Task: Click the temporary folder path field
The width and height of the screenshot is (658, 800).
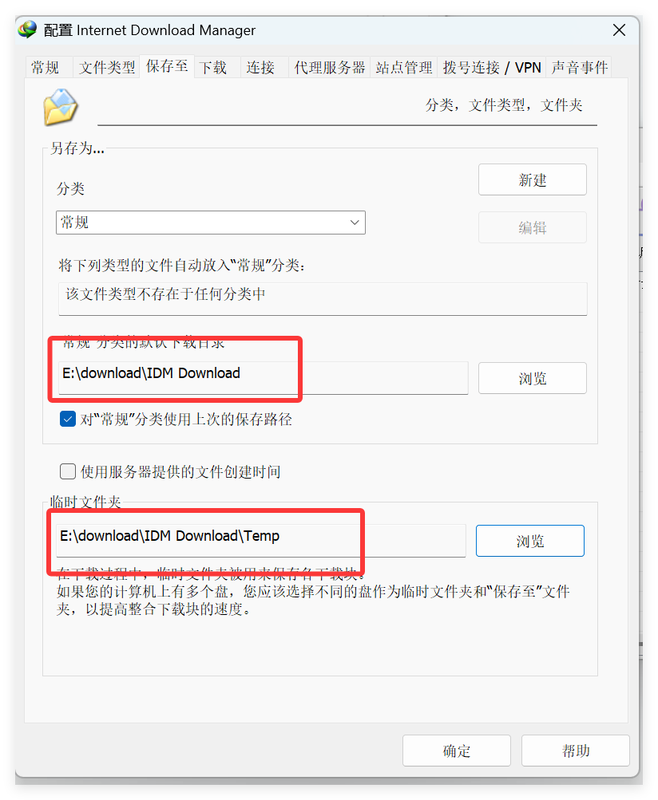Action: tap(261, 540)
